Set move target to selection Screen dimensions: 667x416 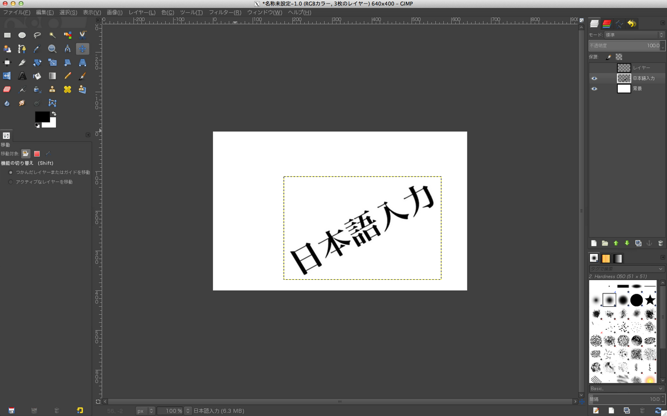(x=37, y=154)
